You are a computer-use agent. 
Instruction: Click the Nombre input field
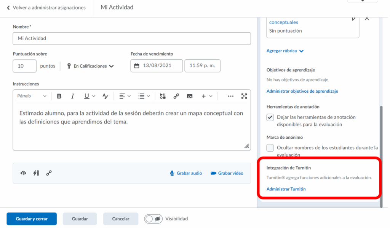click(132, 38)
